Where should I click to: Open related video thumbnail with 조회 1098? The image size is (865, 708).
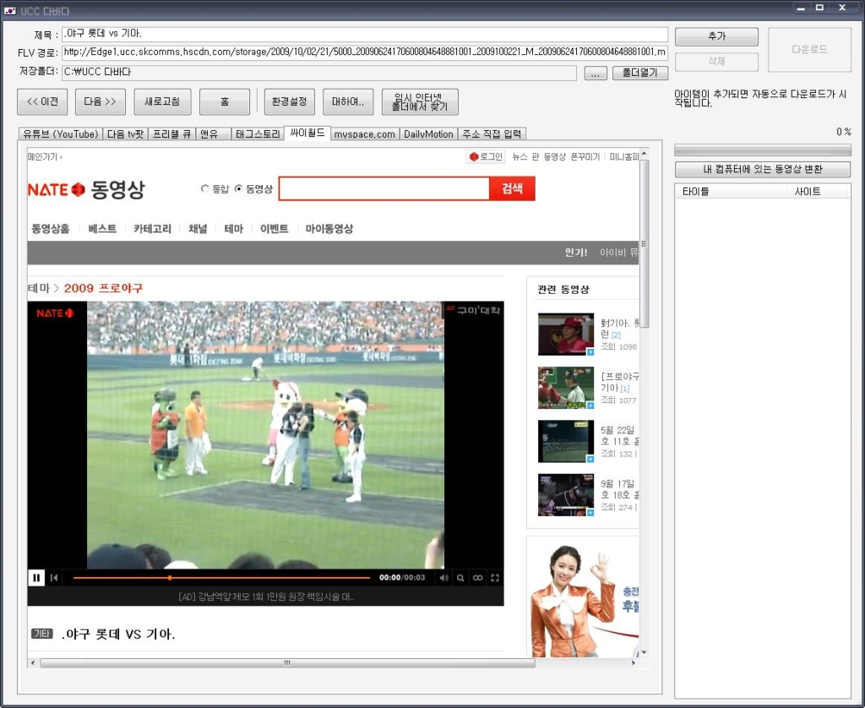566,335
